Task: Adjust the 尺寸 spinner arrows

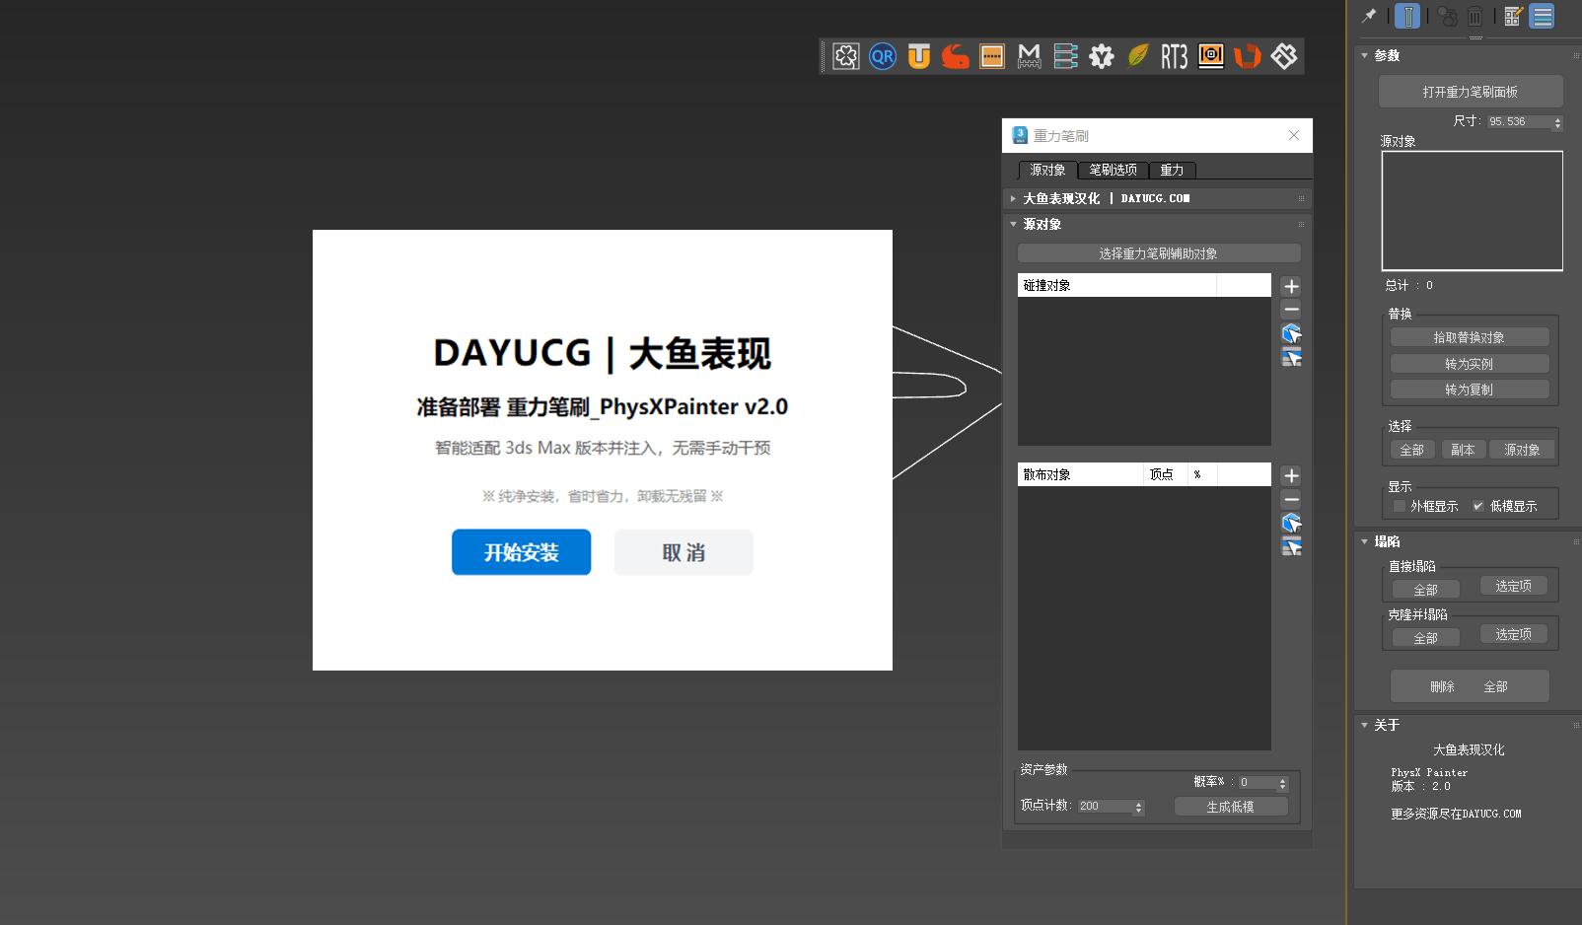Action: [x=1557, y=122]
